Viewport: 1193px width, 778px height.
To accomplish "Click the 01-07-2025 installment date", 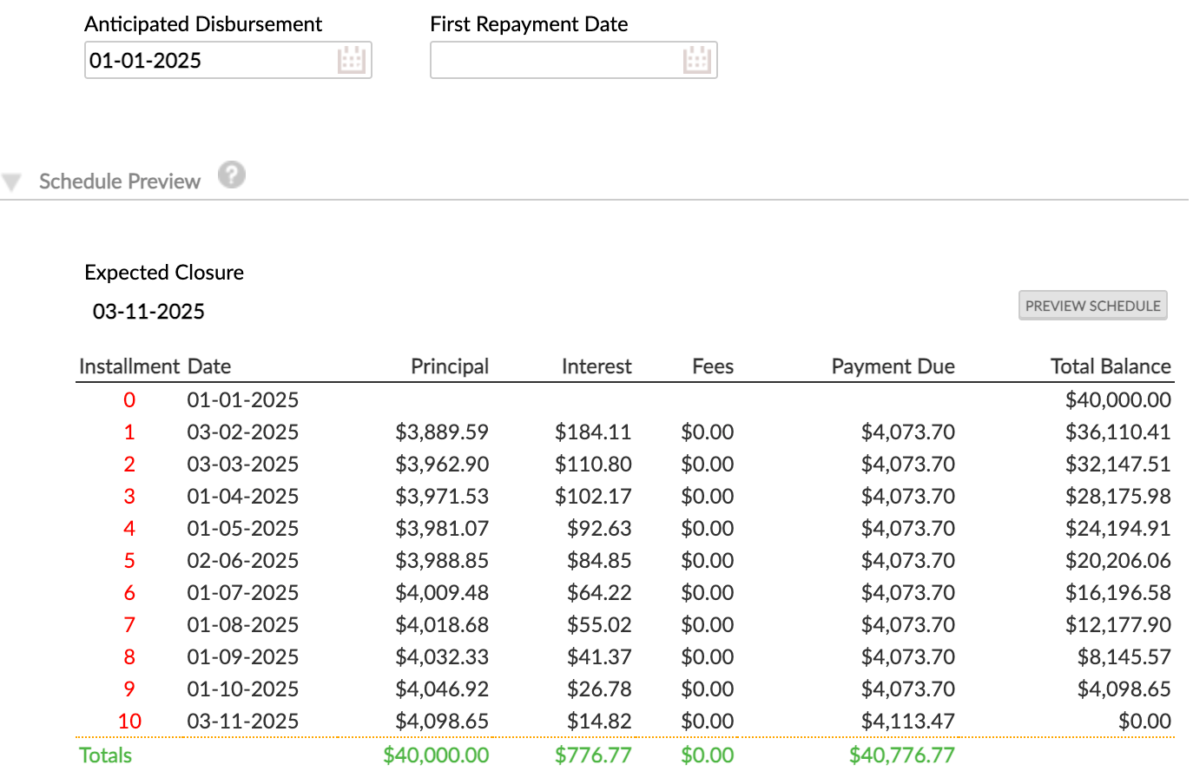I will (x=243, y=593).
